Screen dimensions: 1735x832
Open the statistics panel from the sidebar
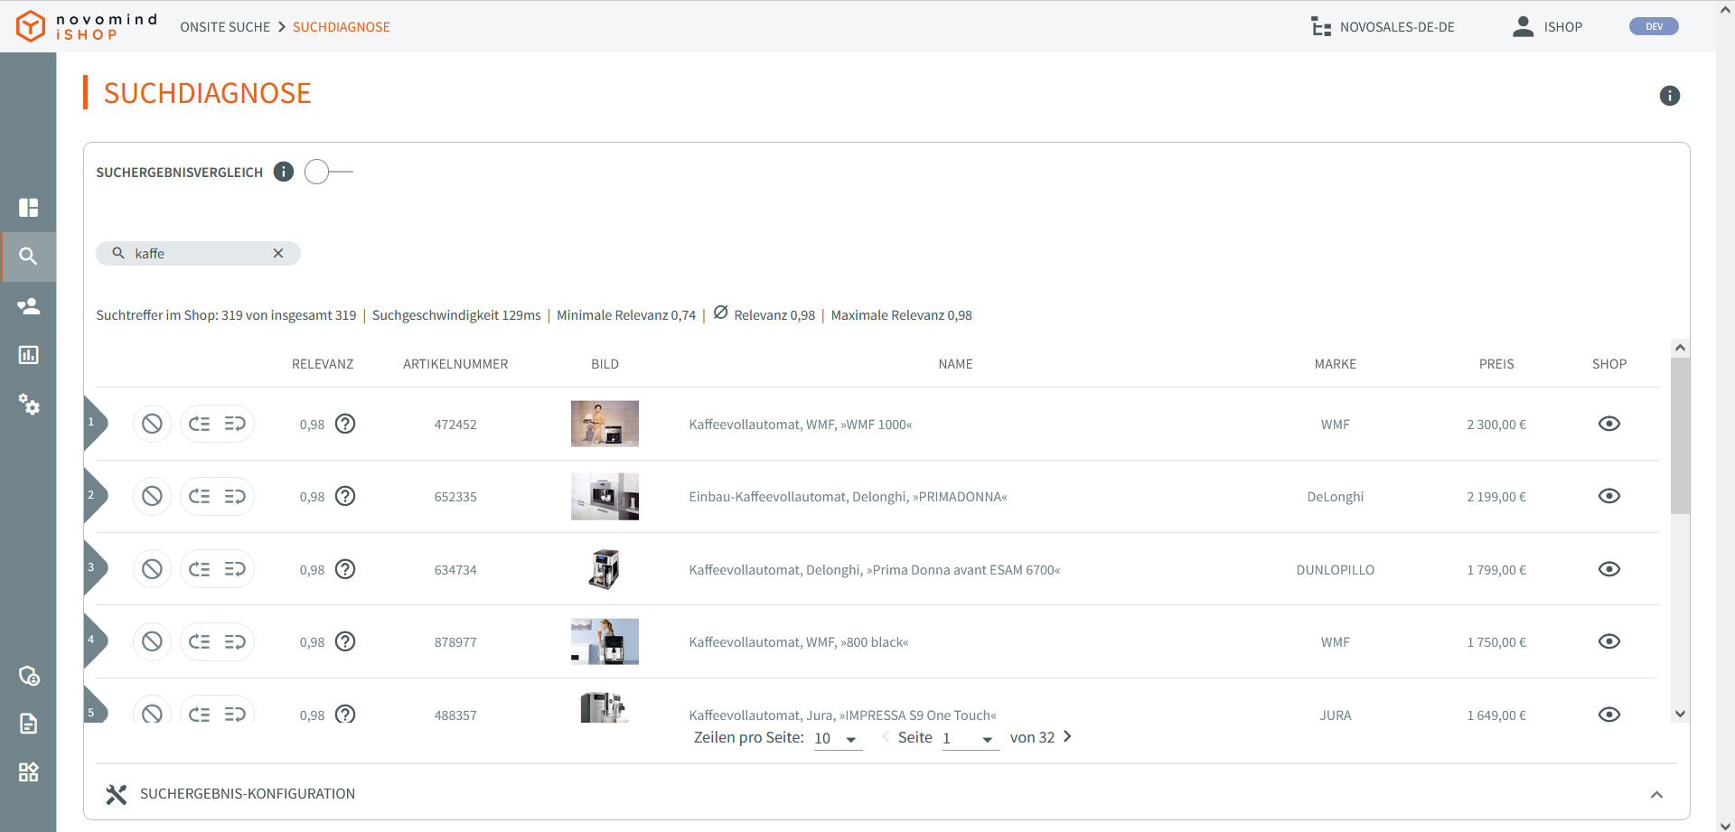pos(29,355)
